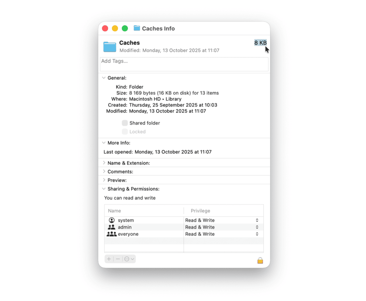
Task: Expand the Name & Extension section
Action: [x=104, y=163]
